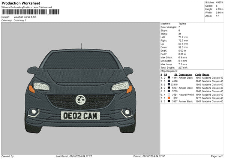Click the Production Worksheet title

tap(21, 3)
